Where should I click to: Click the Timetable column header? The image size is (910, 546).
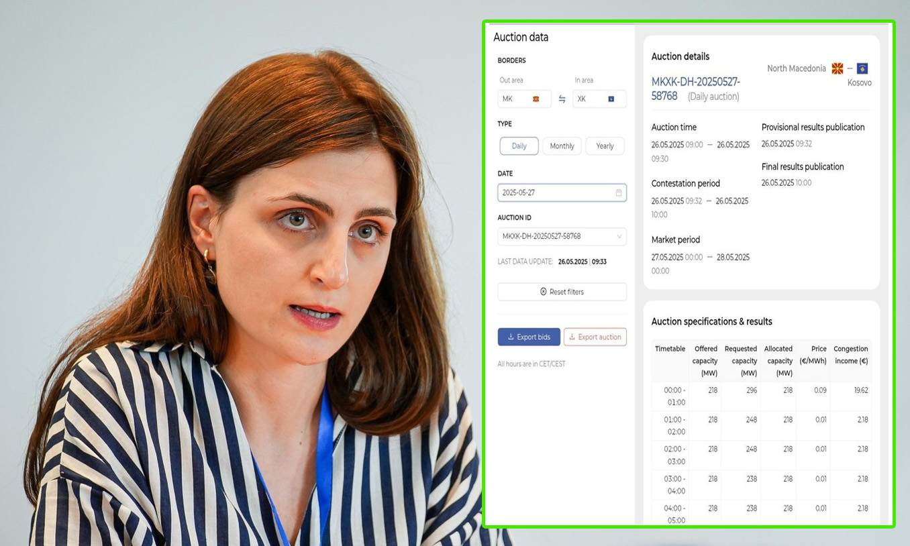(x=670, y=349)
